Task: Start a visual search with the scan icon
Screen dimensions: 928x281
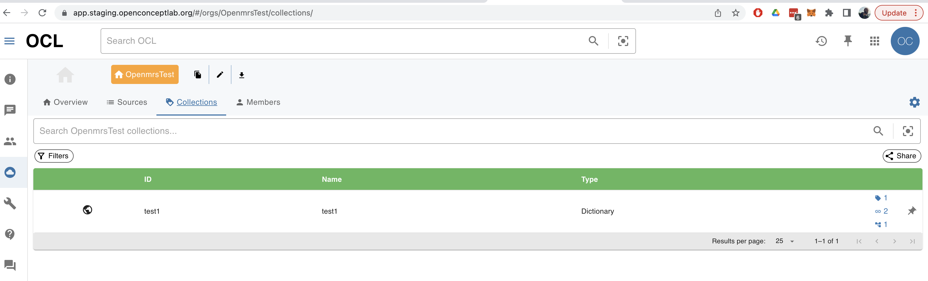Action: pyautogui.click(x=623, y=41)
